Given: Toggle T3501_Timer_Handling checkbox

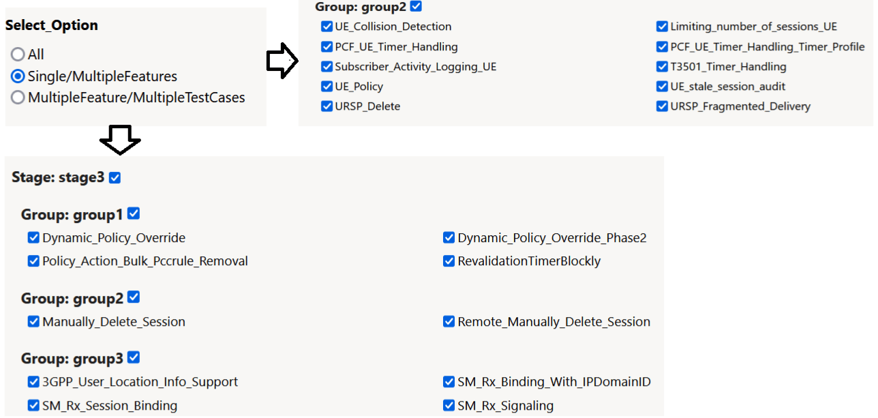Looking at the screenshot, I should pyautogui.click(x=662, y=67).
